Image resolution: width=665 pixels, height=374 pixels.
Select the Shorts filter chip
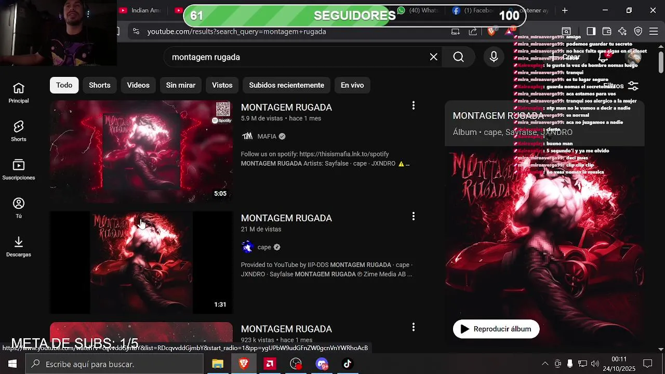pos(100,85)
